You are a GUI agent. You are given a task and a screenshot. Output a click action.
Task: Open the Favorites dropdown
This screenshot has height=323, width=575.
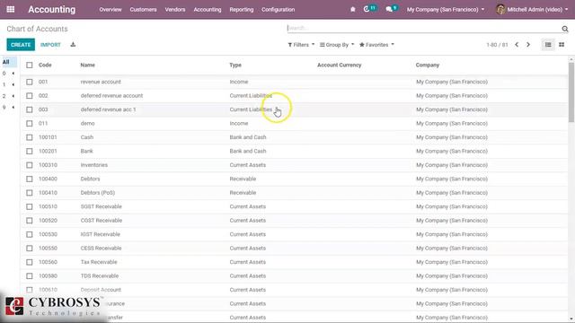(376, 45)
